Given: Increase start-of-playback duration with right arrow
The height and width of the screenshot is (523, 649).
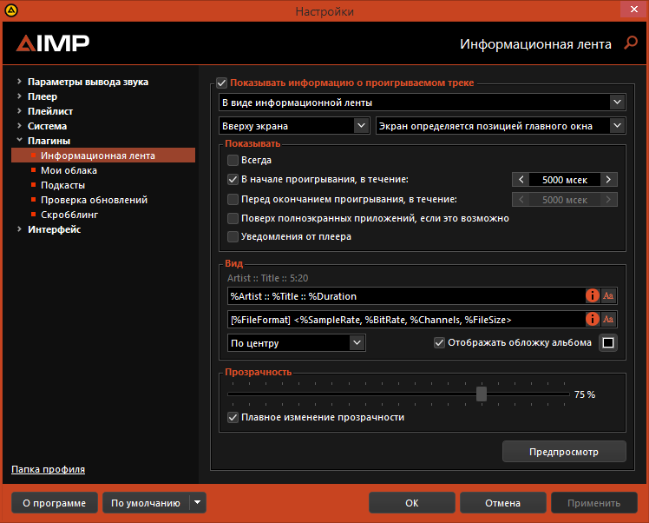Looking at the screenshot, I should point(609,180).
